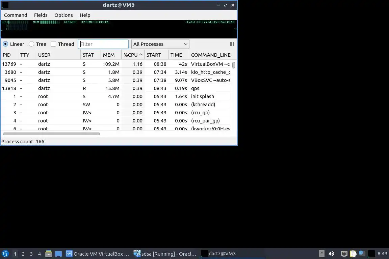Sort by STAT column header
Screen dimensions: 389x259
coord(90,55)
